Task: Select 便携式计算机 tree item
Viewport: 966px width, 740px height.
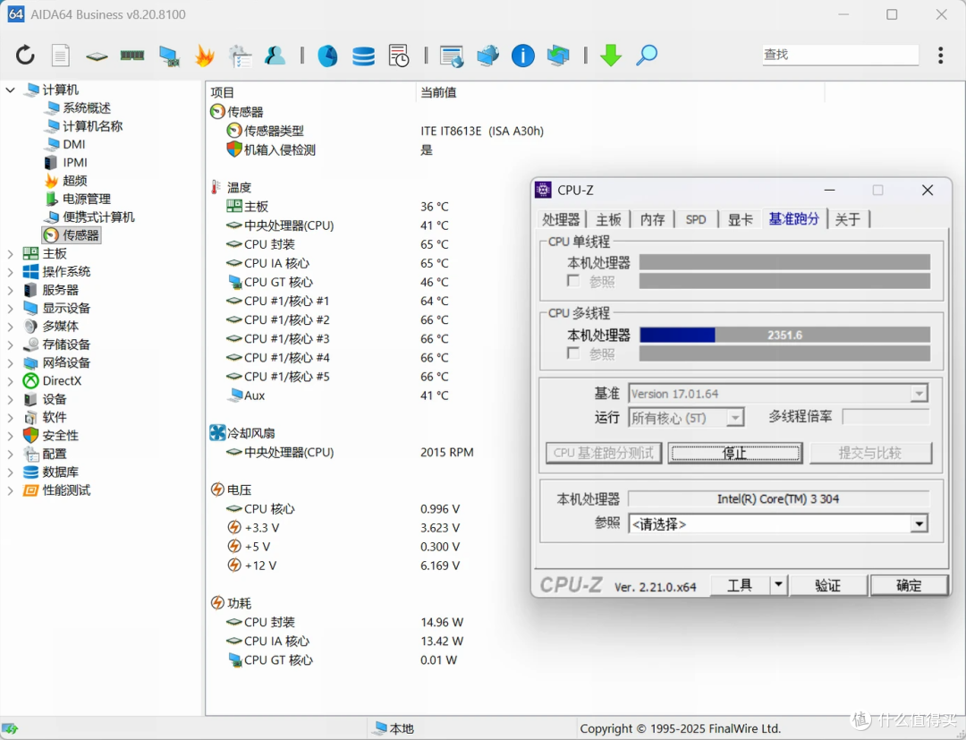Action: (98, 217)
